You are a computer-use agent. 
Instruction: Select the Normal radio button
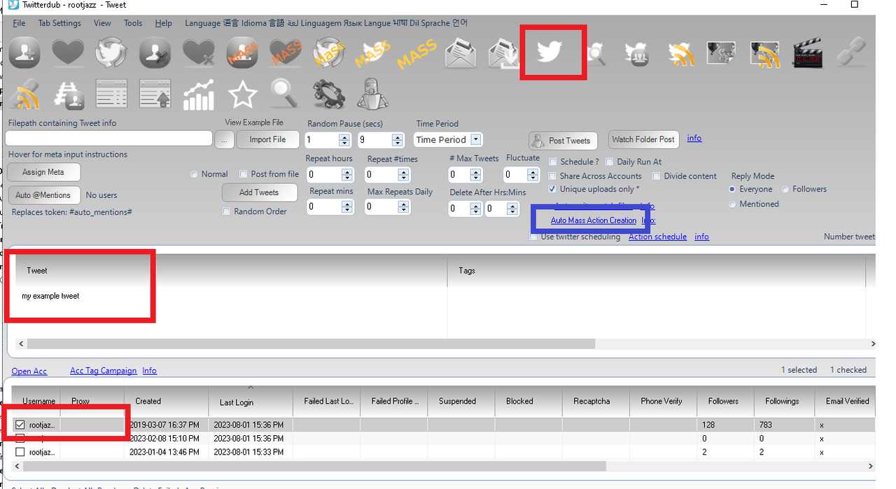click(193, 174)
